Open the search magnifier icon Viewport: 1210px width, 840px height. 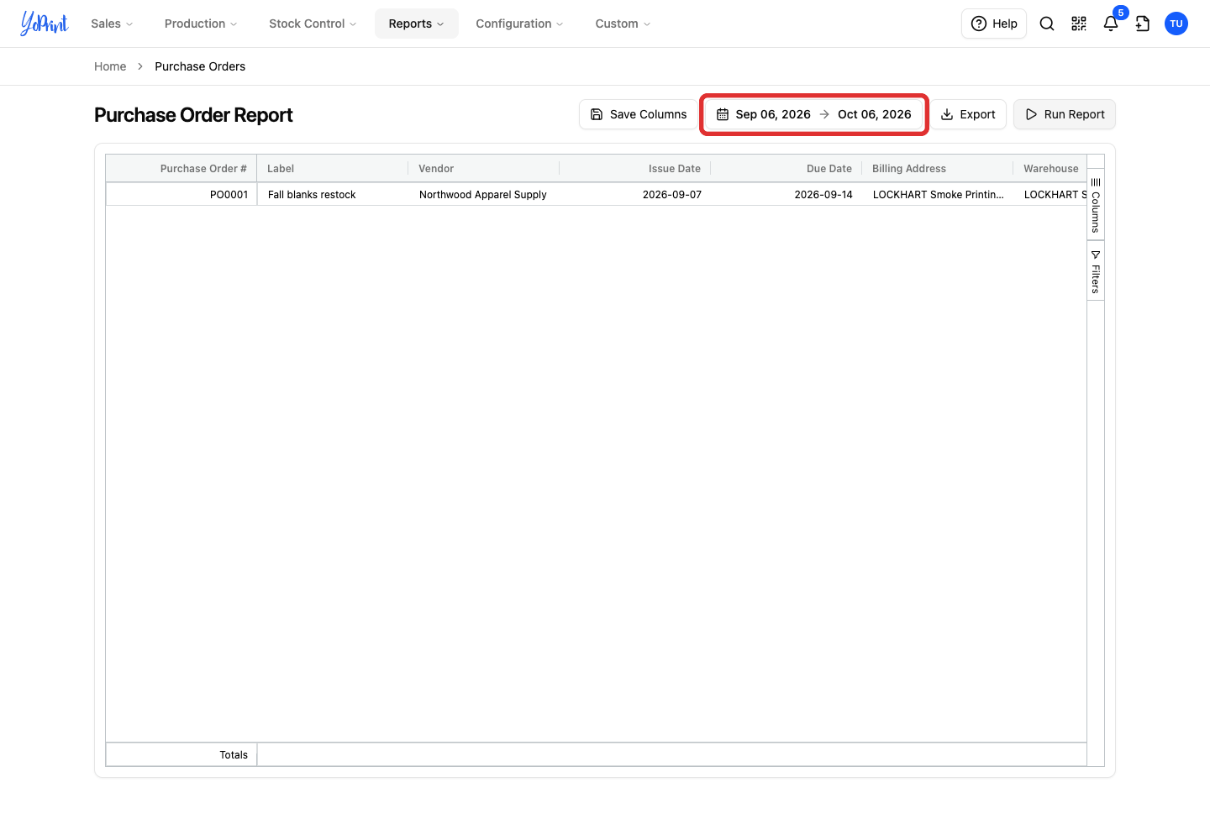pyautogui.click(x=1047, y=24)
